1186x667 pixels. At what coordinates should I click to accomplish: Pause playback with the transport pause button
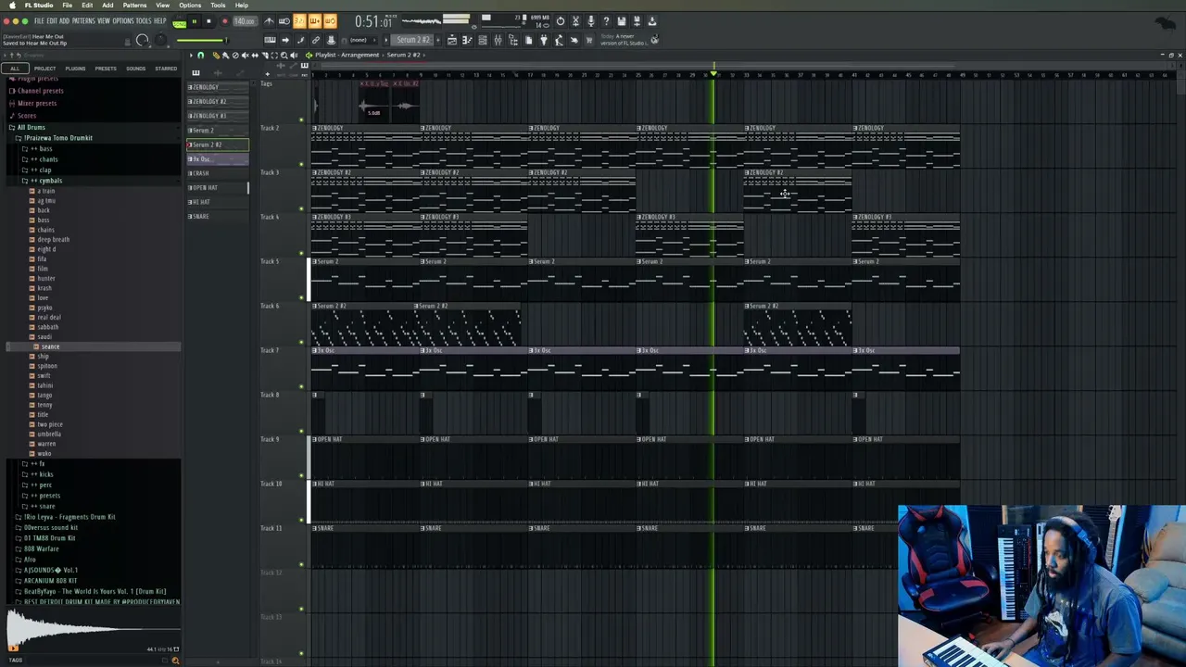click(x=194, y=21)
